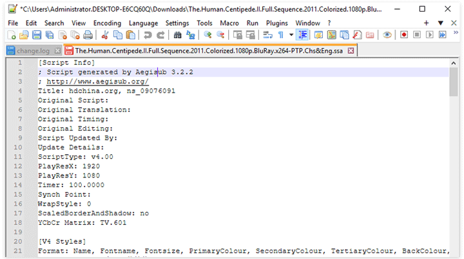
Task: Open the Macro menu
Action: pos(229,23)
